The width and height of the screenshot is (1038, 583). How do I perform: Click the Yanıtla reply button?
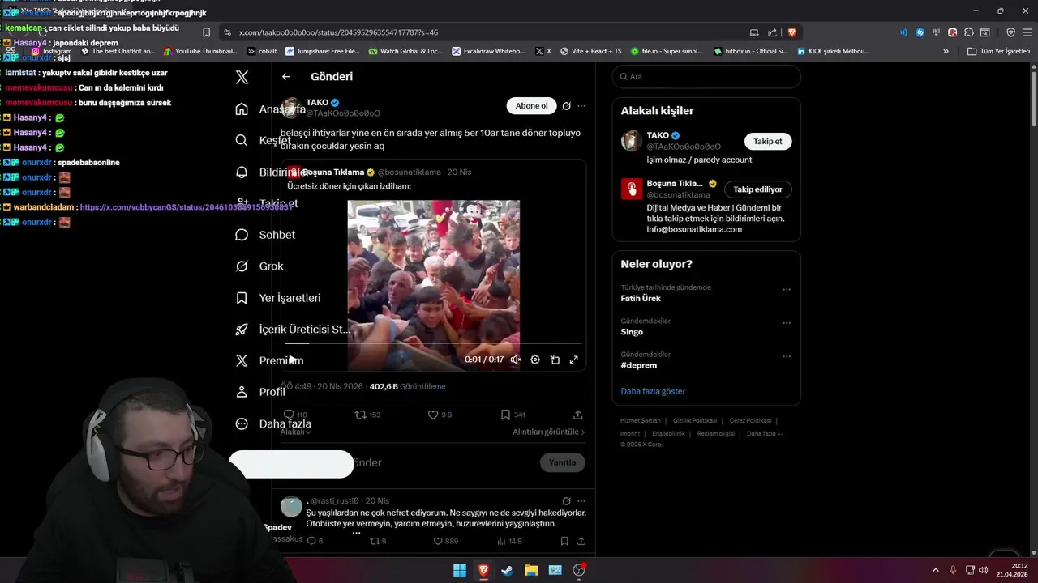point(562,462)
